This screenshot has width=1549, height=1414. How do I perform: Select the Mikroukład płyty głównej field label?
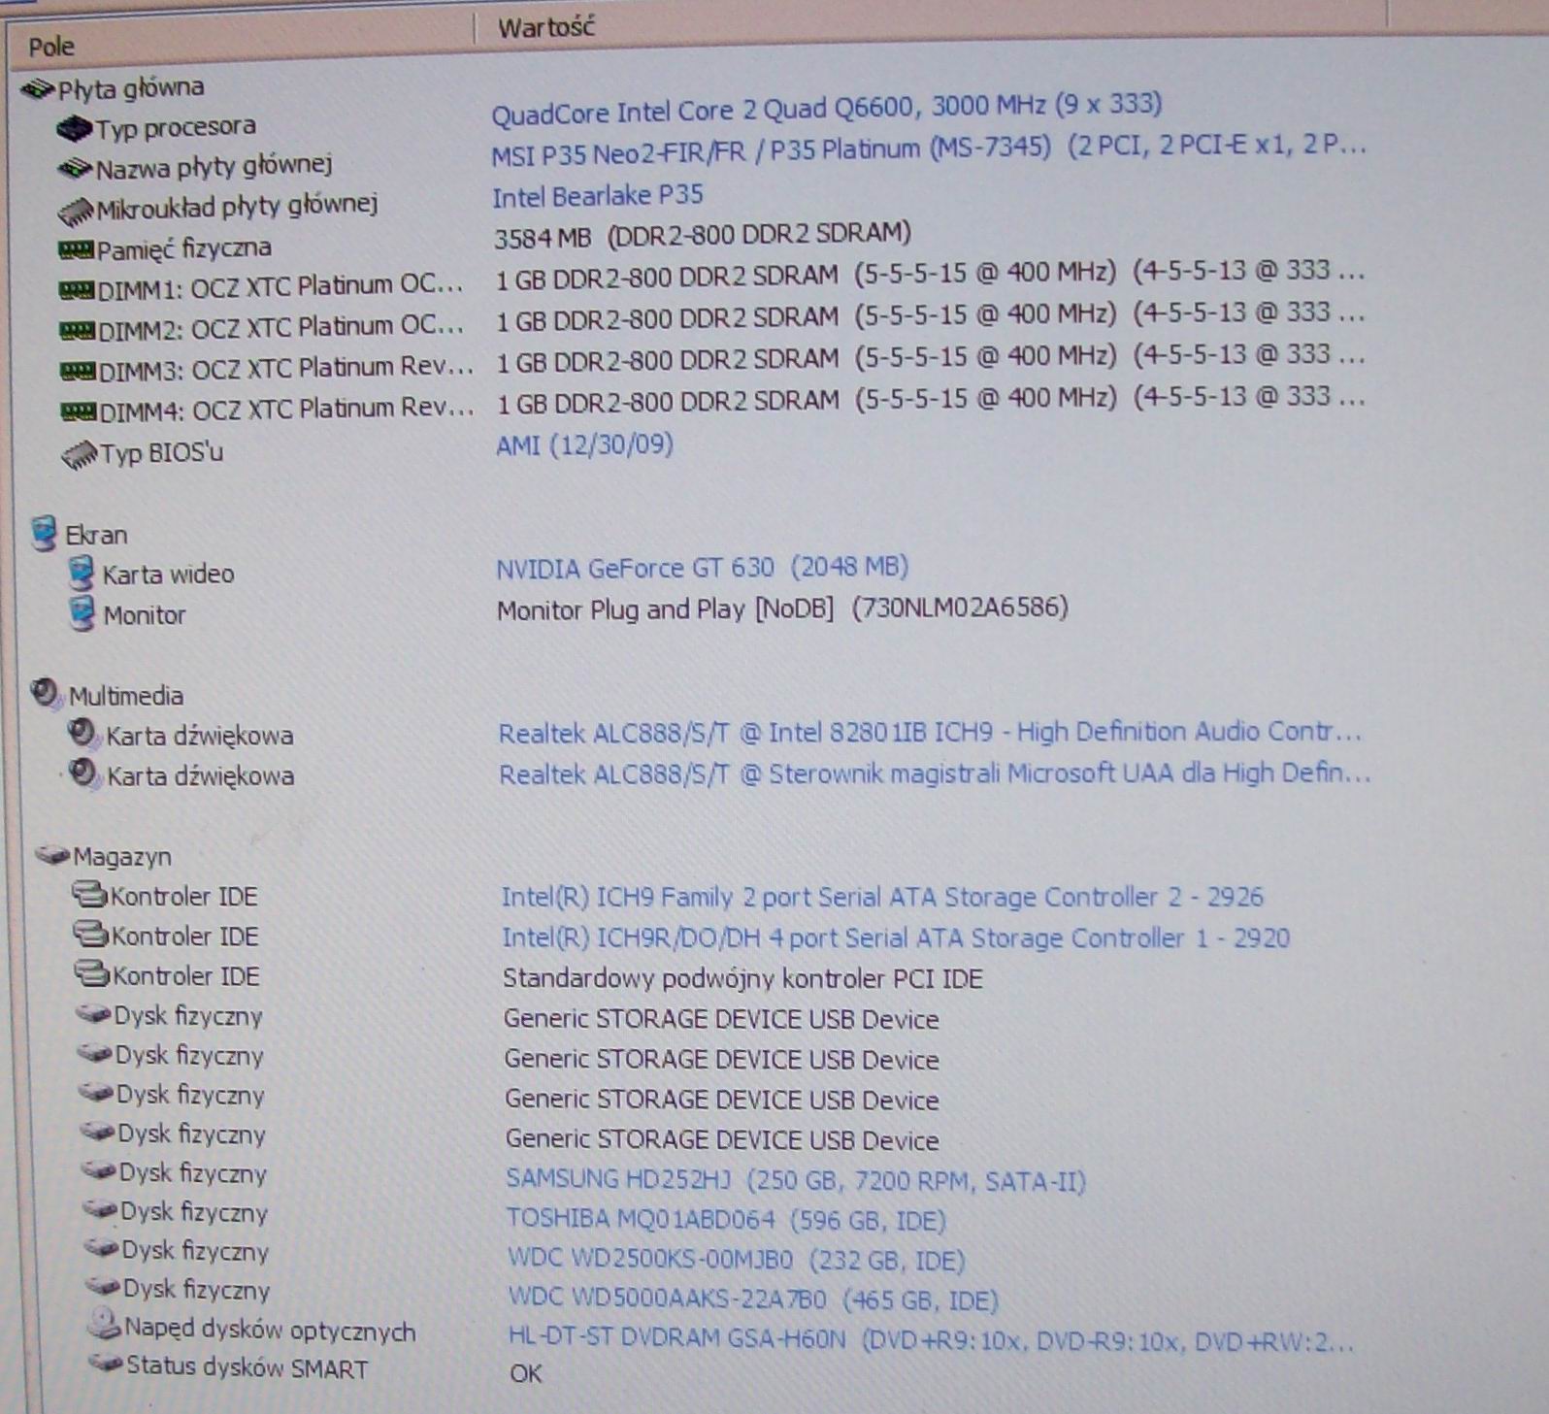click(x=237, y=207)
